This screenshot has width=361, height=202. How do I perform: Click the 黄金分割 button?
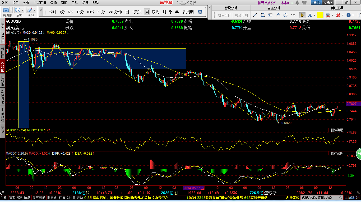click(x=242, y=15)
